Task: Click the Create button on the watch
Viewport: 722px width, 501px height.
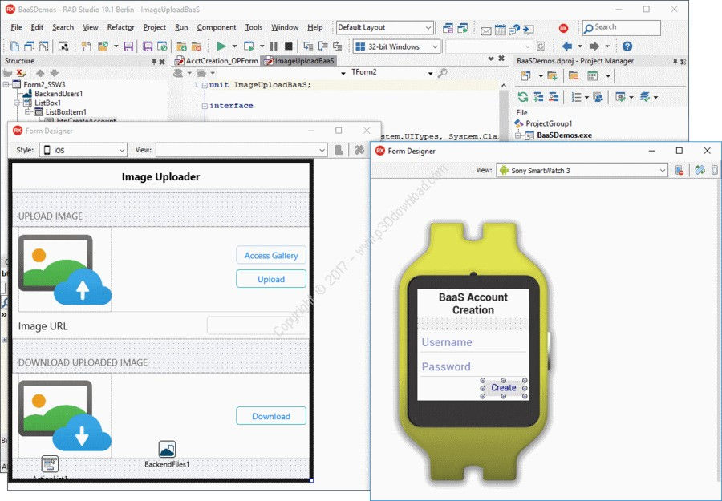Action: tap(503, 387)
